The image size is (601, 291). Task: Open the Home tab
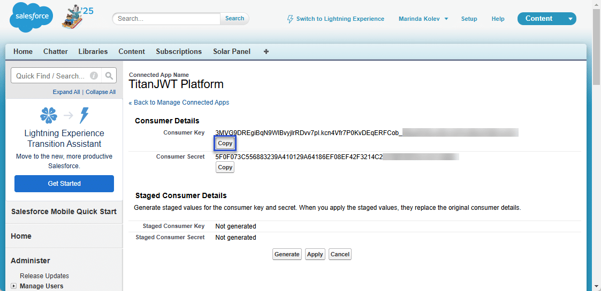(23, 51)
